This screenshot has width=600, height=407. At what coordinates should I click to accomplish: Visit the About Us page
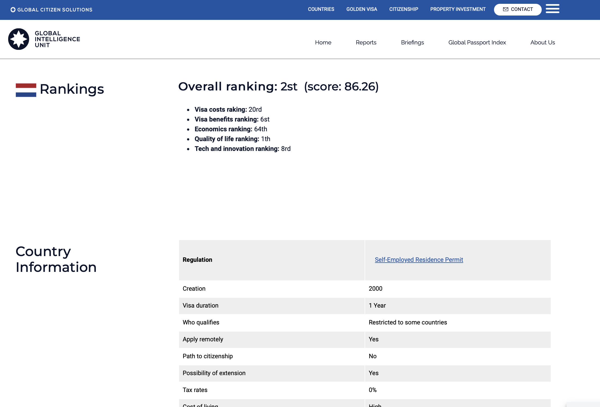(x=543, y=42)
